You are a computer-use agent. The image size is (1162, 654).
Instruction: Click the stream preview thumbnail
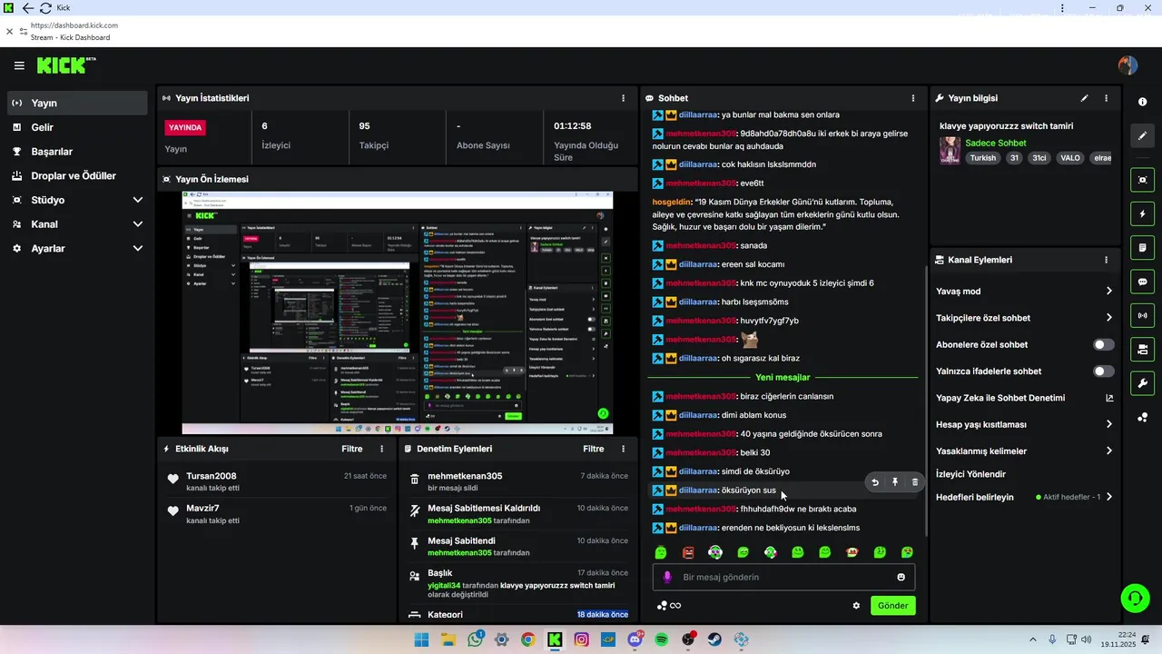coord(397,312)
